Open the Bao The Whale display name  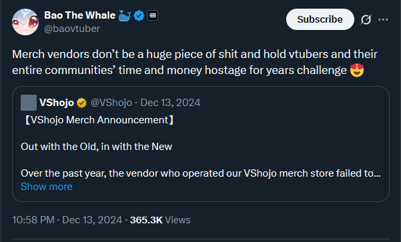(80, 15)
